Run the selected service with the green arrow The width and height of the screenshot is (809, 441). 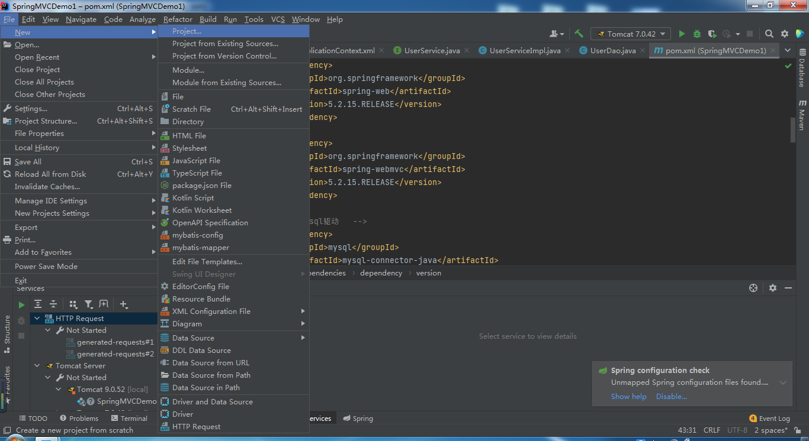pos(21,305)
